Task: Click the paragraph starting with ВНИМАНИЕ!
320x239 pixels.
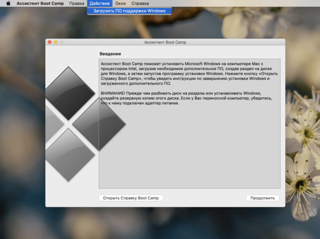Action: (186, 98)
